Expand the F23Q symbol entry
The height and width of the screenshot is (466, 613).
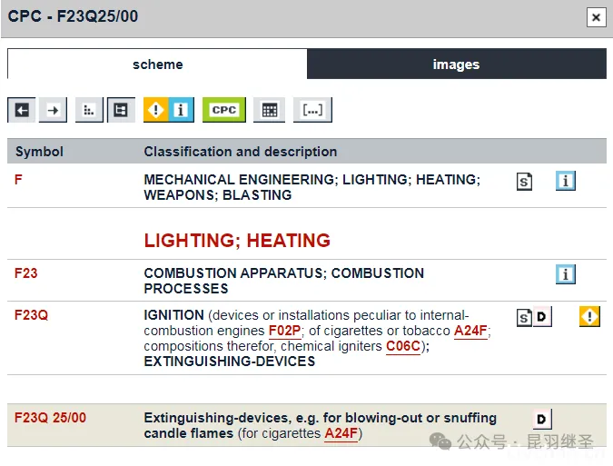coord(31,315)
